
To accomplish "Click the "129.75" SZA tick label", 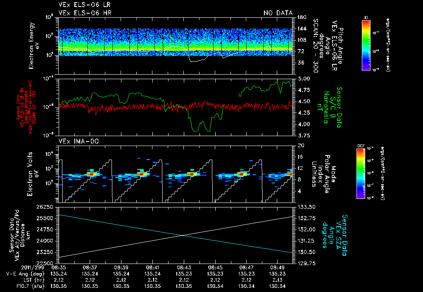I will tap(307, 264).
